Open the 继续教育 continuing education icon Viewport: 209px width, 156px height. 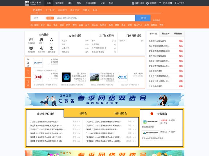(x=41, y=48)
